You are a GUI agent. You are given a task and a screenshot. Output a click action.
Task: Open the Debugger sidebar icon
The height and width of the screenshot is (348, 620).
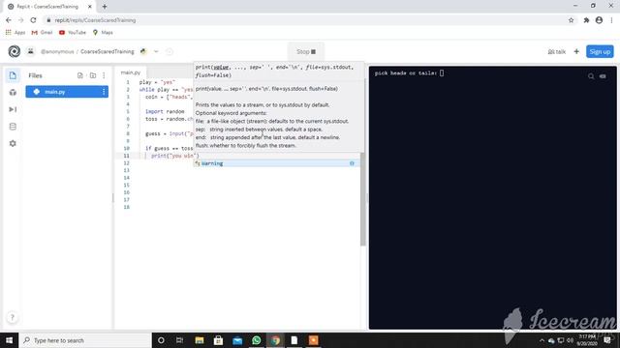[13, 109]
